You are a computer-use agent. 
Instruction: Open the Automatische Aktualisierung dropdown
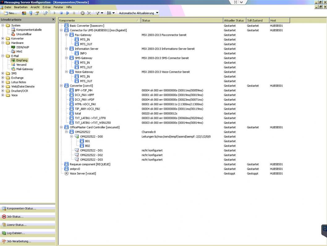tap(157, 13)
